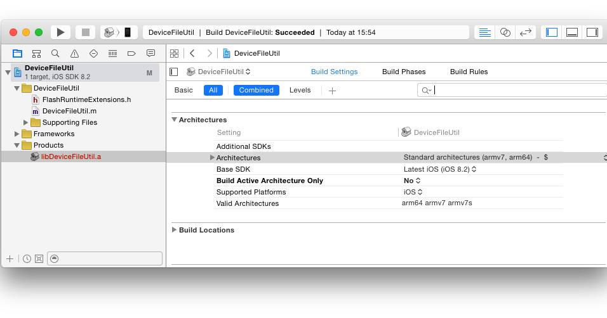Select the Levels view

point(300,90)
